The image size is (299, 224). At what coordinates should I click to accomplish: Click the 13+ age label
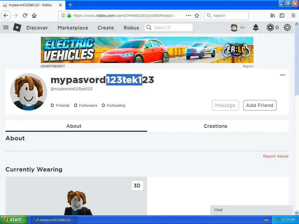pos(242,28)
